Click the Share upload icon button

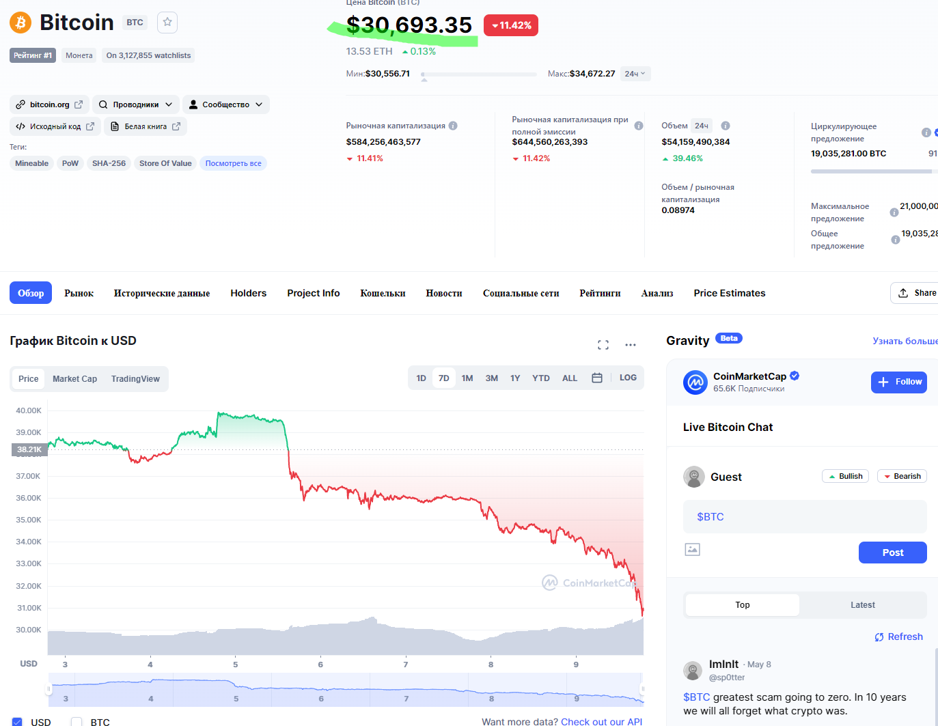coord(915,293)
